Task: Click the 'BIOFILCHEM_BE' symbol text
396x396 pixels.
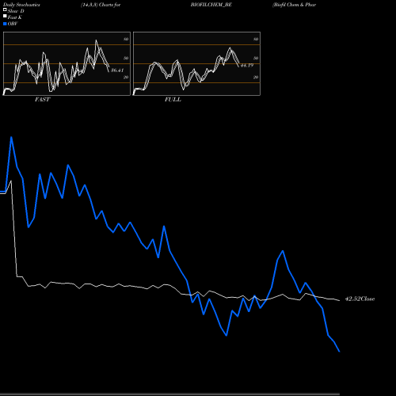Action: click(211, 5)
